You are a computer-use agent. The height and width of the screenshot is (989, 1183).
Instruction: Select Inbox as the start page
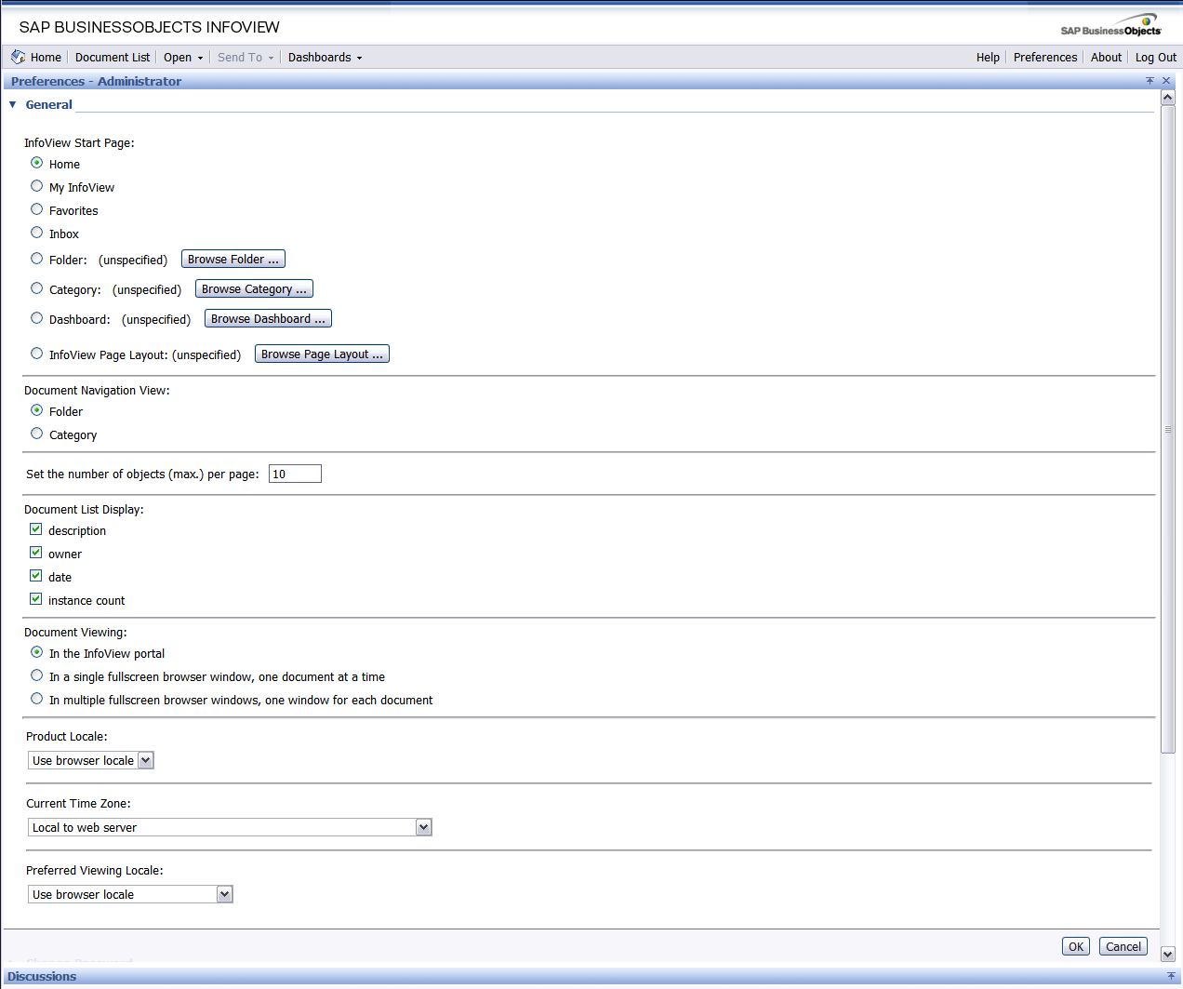[37, 233]
